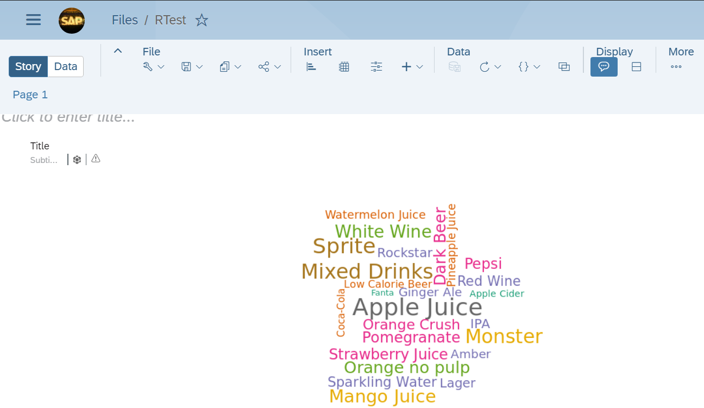Click the word 'Amber'
704x408 pixels.
pos(470,354)
